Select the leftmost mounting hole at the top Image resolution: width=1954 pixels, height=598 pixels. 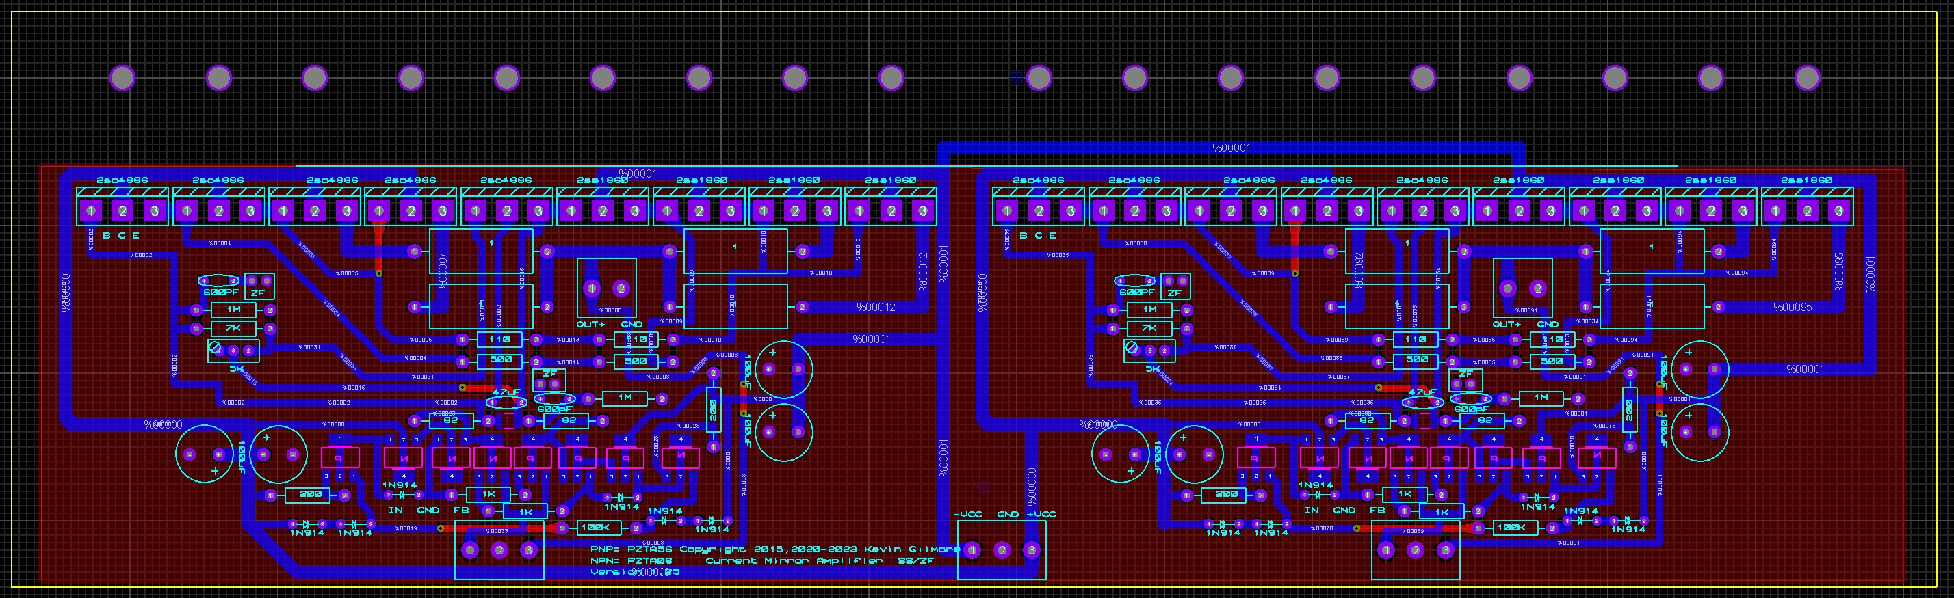coord(122,78)
